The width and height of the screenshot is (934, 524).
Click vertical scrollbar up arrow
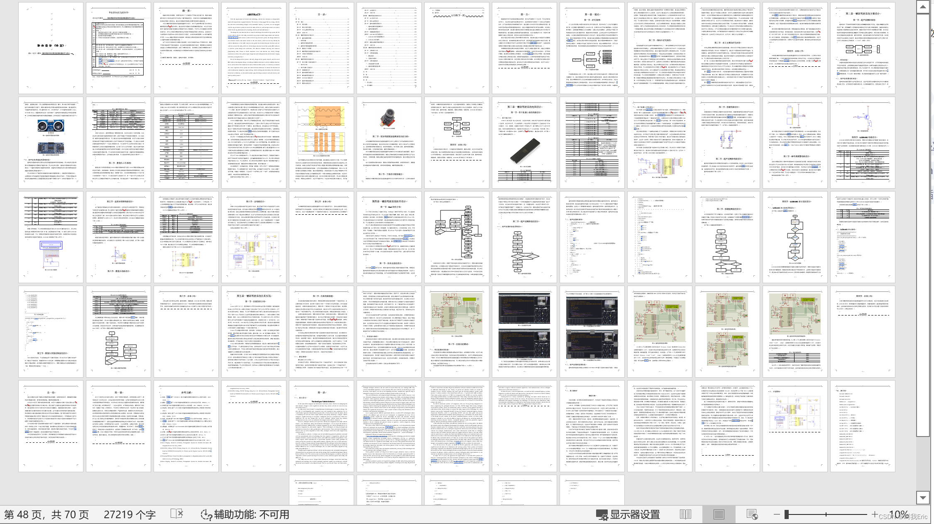922,7
